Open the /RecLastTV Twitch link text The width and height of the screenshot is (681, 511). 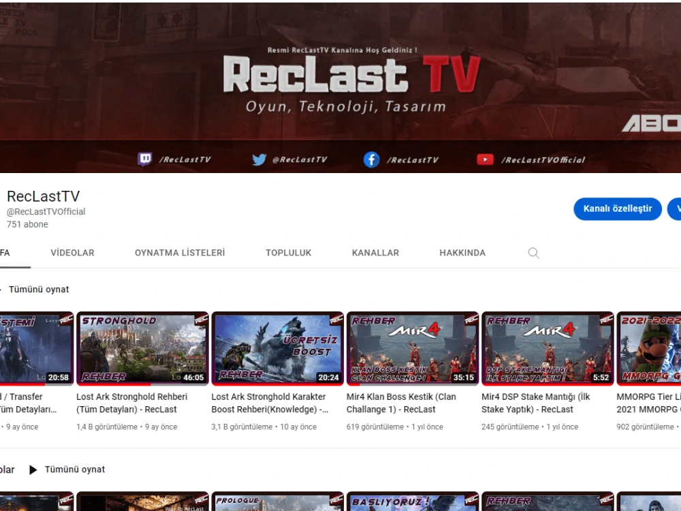185,159
